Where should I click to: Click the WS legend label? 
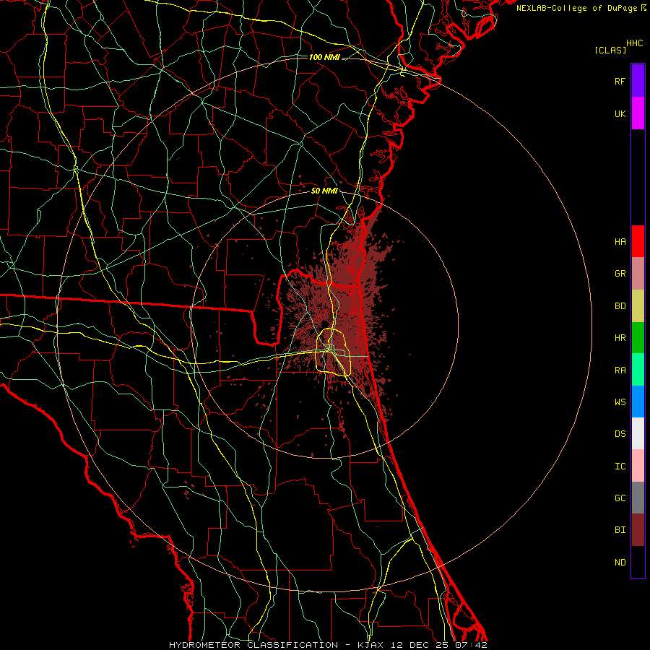click(620, 402)
